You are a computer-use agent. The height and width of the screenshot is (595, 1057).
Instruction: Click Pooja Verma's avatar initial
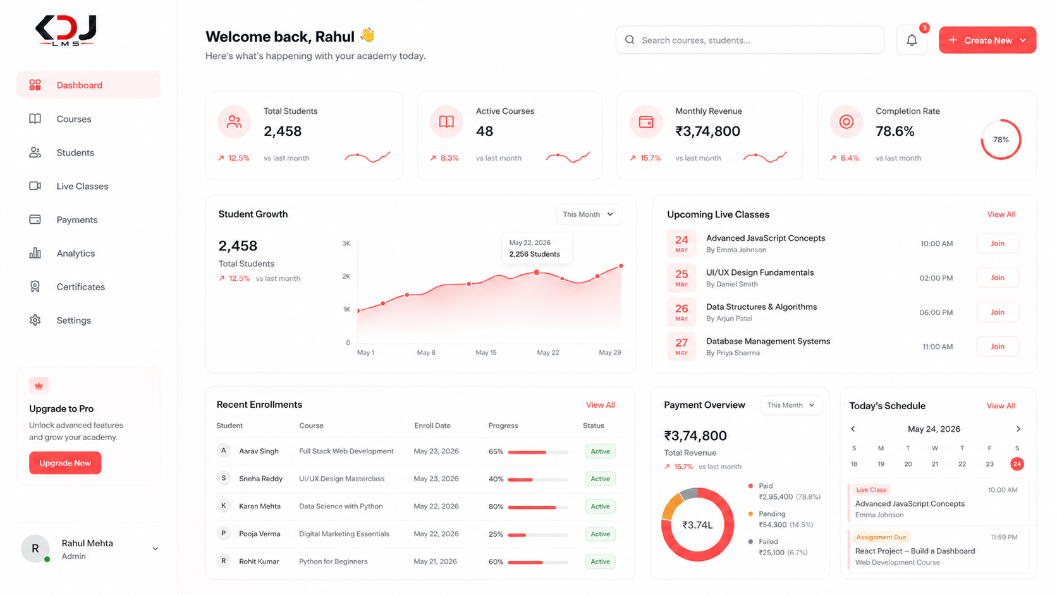[223, 533]
